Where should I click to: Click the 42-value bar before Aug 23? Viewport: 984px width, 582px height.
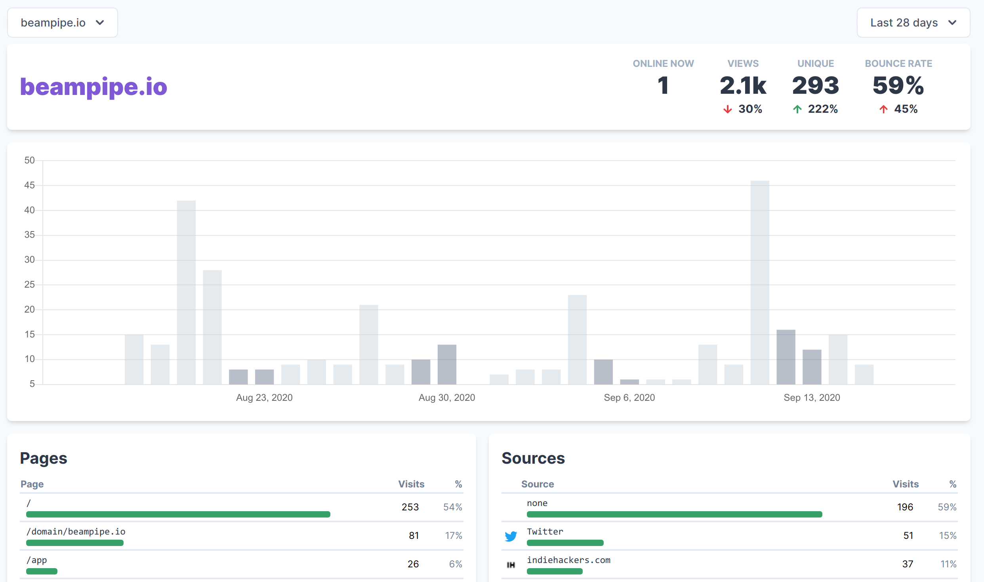click(186, 292)
